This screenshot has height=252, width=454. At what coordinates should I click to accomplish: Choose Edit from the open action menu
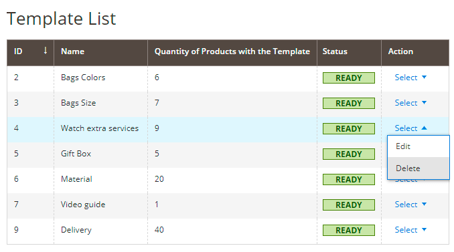pos(419,146)
